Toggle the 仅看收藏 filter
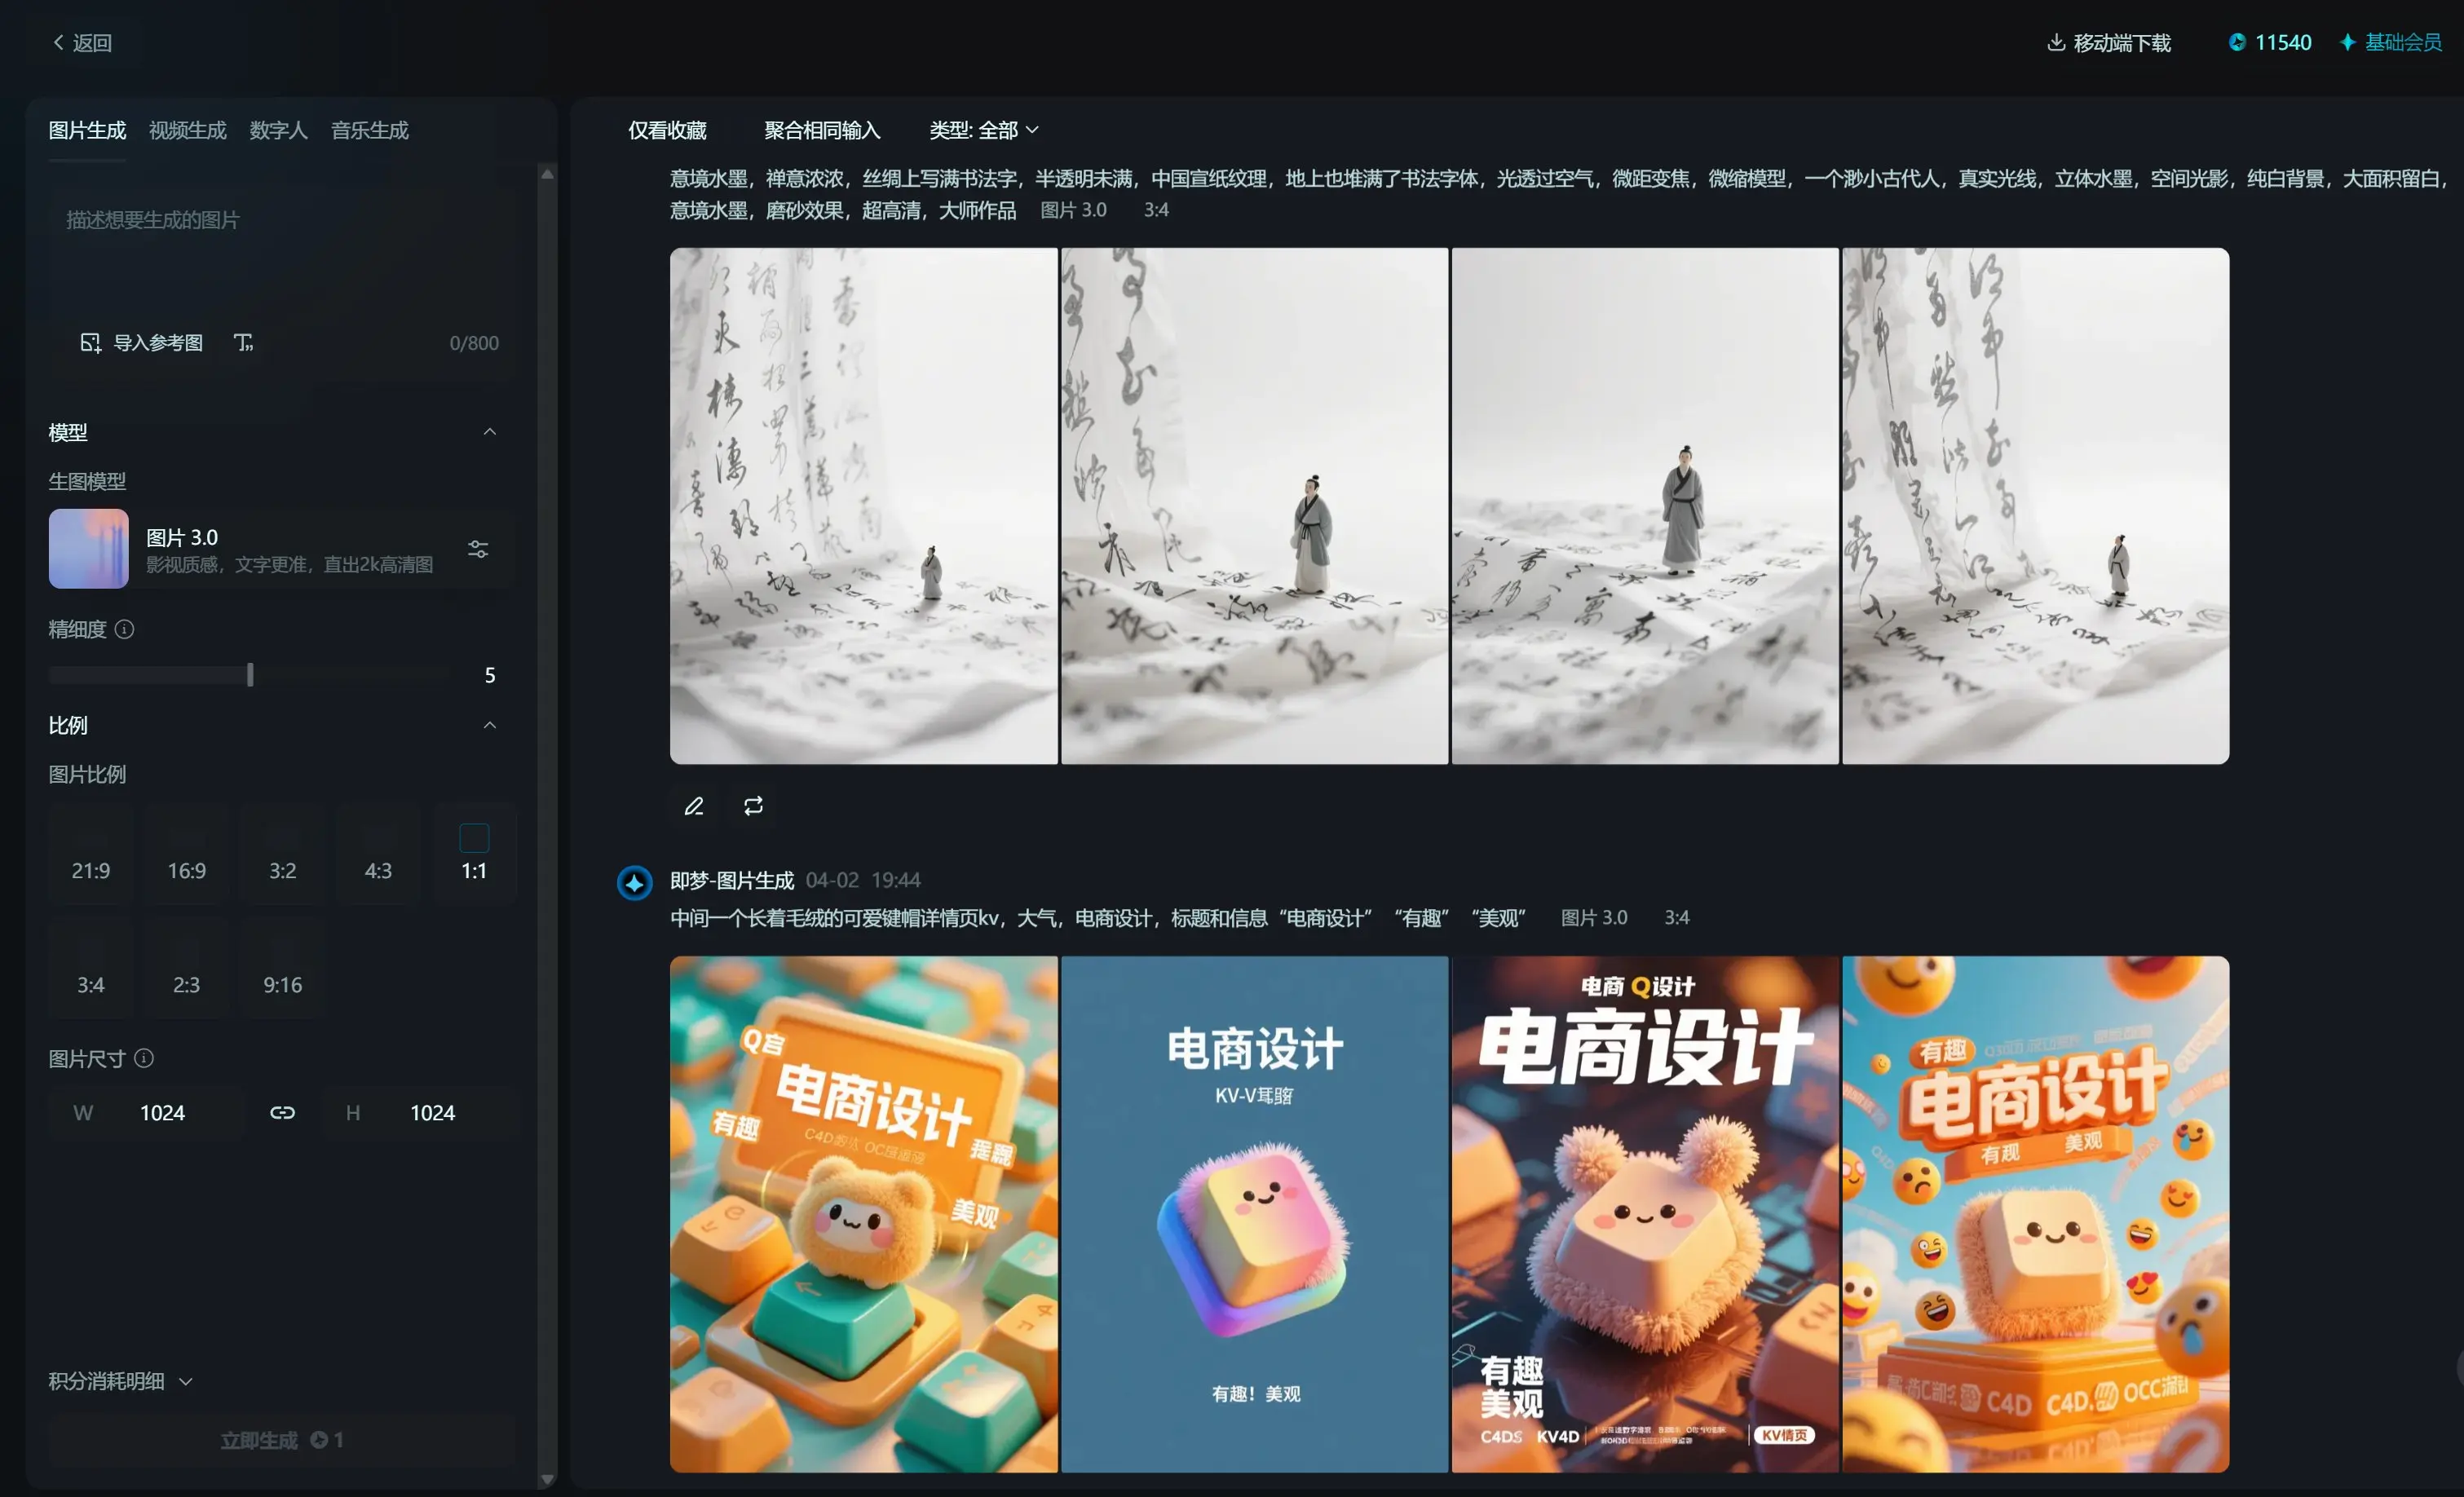This screenshot has width=2464, height=1497. tap(667, 130)
